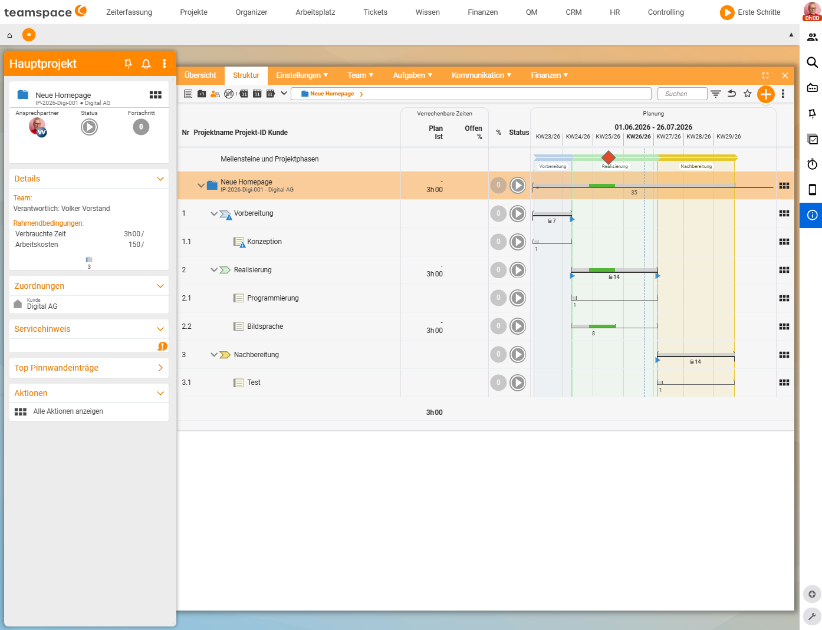Viewport: 822px width, 630px height.
Task: Open the Einstellungen dropdown menu
Action: pos(302,75)
